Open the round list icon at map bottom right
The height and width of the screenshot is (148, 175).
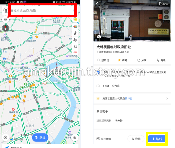(75, 138)
